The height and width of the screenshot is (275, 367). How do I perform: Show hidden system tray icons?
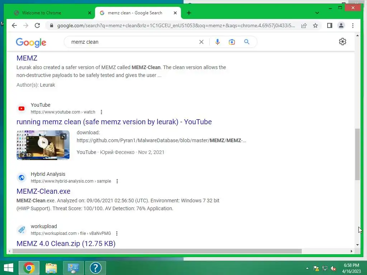307,268
